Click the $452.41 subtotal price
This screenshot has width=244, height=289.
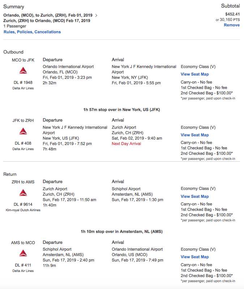tap(232, 14)
